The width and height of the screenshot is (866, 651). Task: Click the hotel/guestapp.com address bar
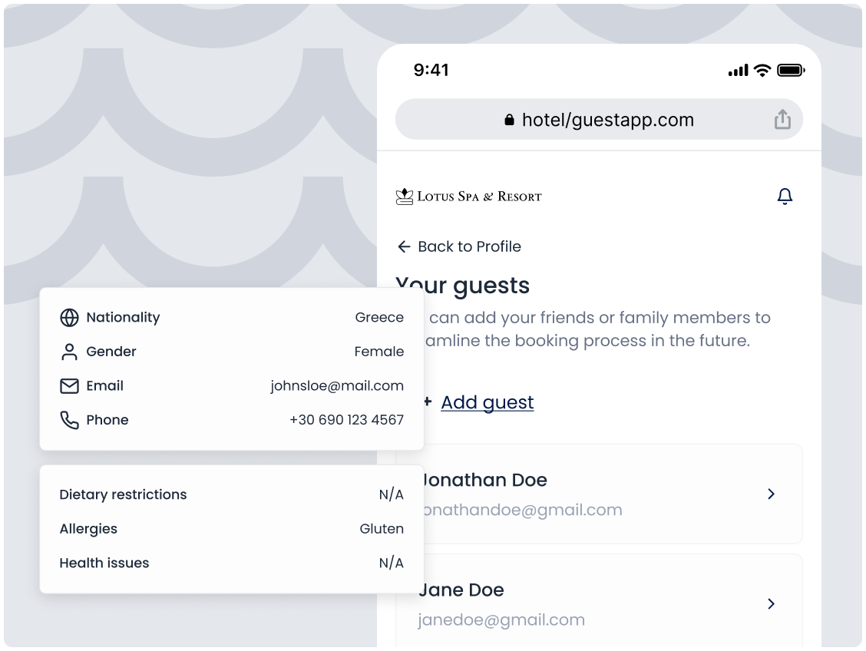599,119
